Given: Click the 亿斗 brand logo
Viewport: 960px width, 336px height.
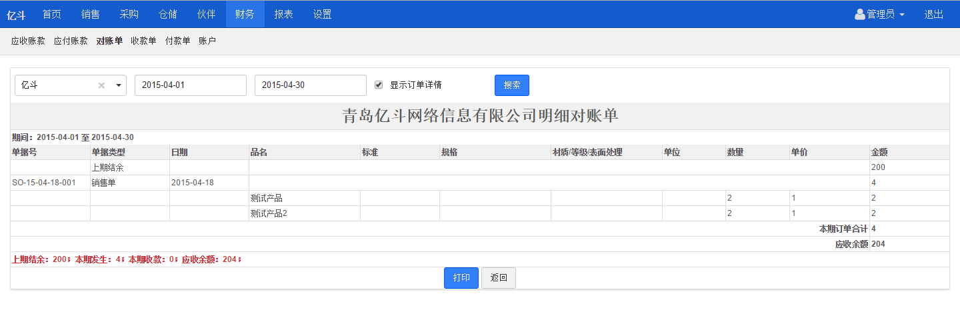Looking at the screenshot, I should click(16, 15).
